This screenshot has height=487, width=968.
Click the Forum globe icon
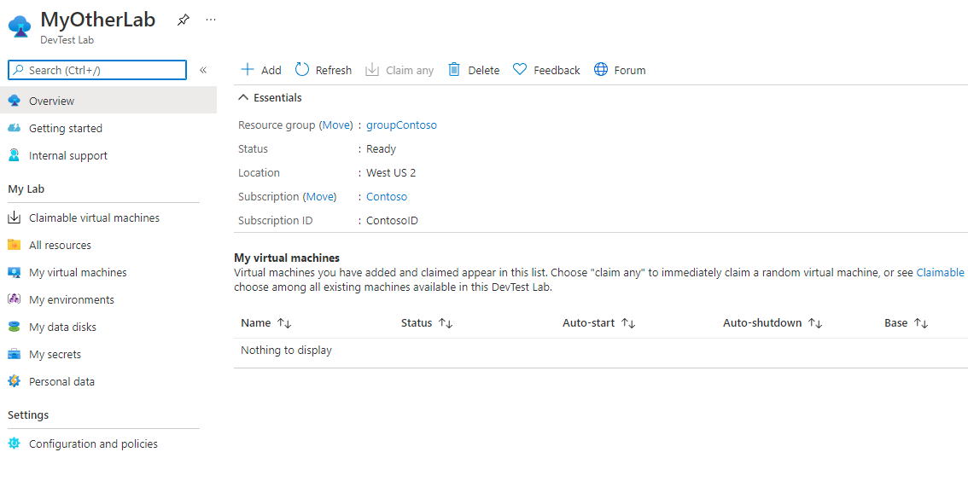(601, 70)
